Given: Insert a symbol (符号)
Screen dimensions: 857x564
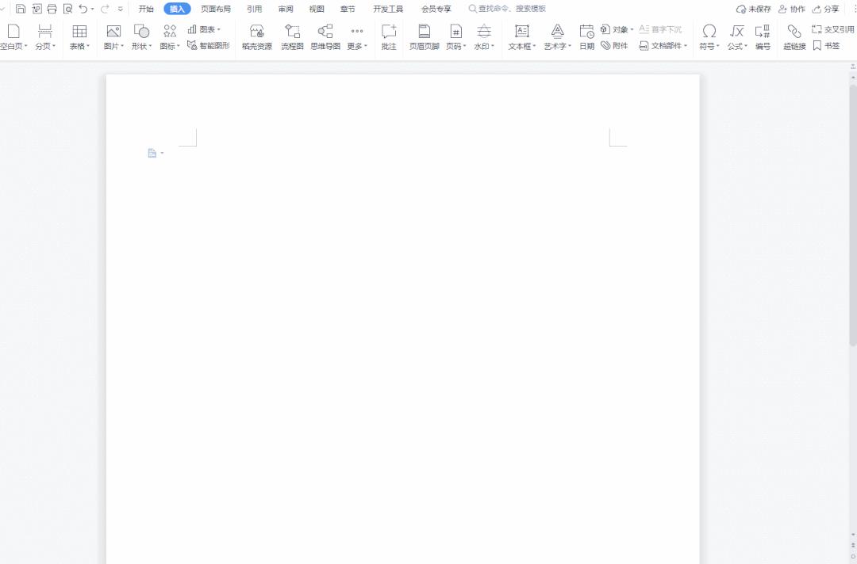Looking at the screenshot, I should coord(709,37).
